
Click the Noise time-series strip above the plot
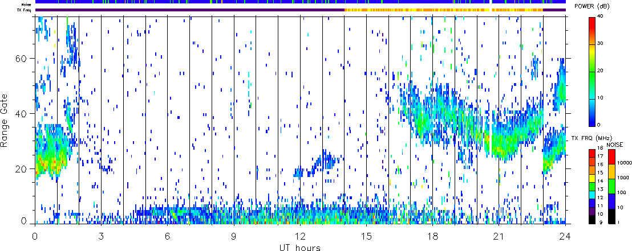300,2
